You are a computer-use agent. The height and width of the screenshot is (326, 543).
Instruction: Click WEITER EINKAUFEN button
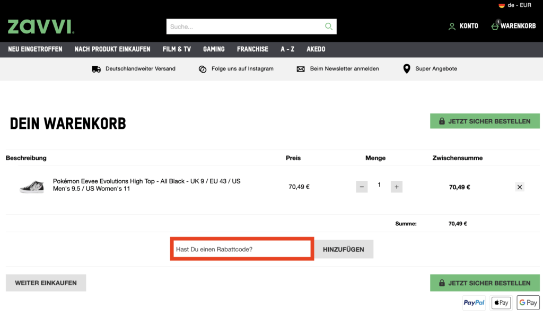coord(46,283)
